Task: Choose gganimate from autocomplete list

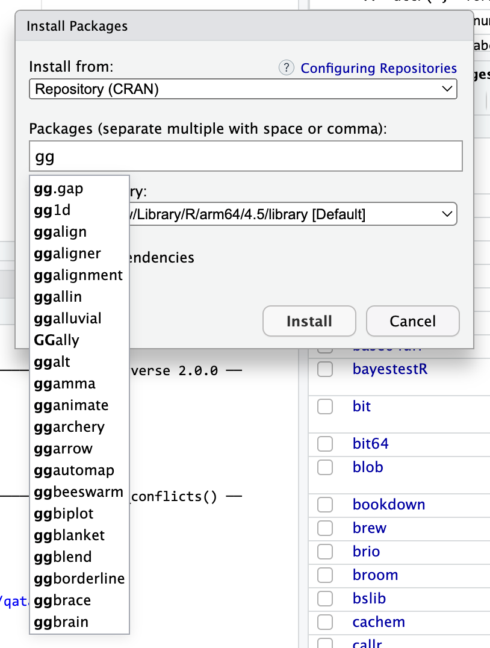Action: click(71, 405)
